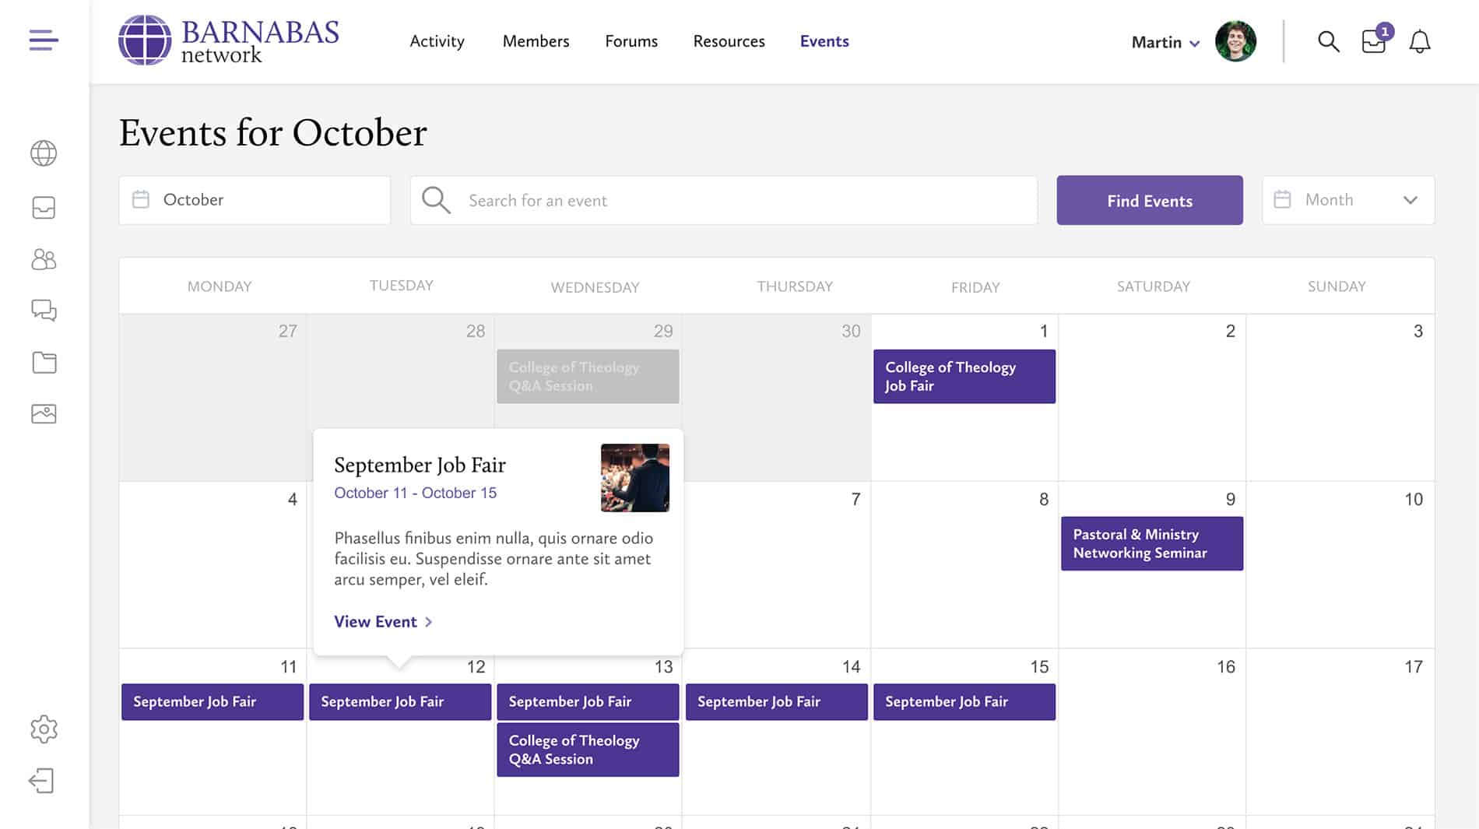The image size is (1479, 829).
Task: Open the inbox tray sidebar icon
Action: (x=44, y=208)
